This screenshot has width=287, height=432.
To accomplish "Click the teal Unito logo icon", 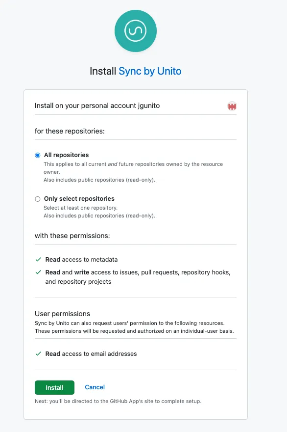I will (135, 30).
